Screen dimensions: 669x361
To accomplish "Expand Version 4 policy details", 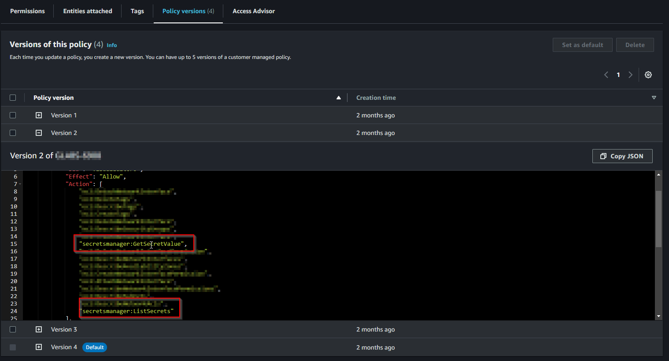I will point(39,347).
